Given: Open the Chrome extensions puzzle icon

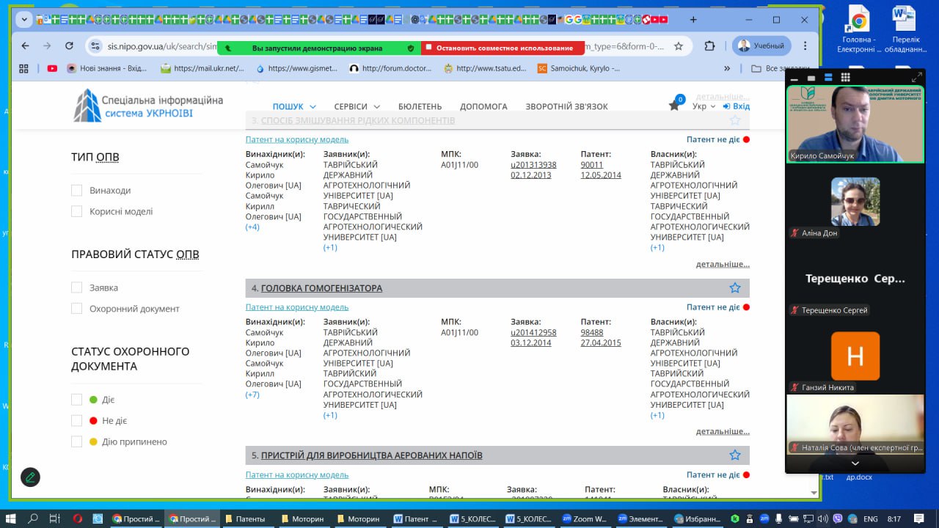Looking at the screenshot, I should click(x=709, y=45).
